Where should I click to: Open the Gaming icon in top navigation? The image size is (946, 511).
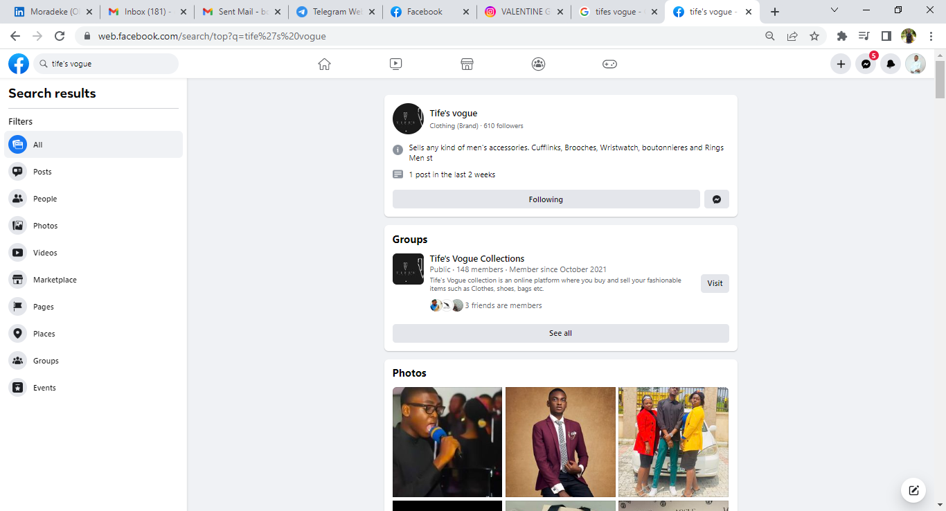(x=609, y=64)
